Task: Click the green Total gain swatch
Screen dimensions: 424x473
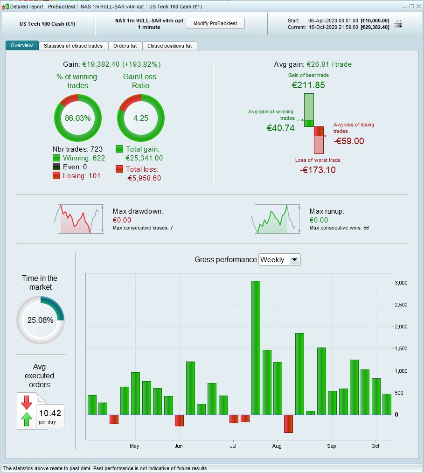Action: 119,149
